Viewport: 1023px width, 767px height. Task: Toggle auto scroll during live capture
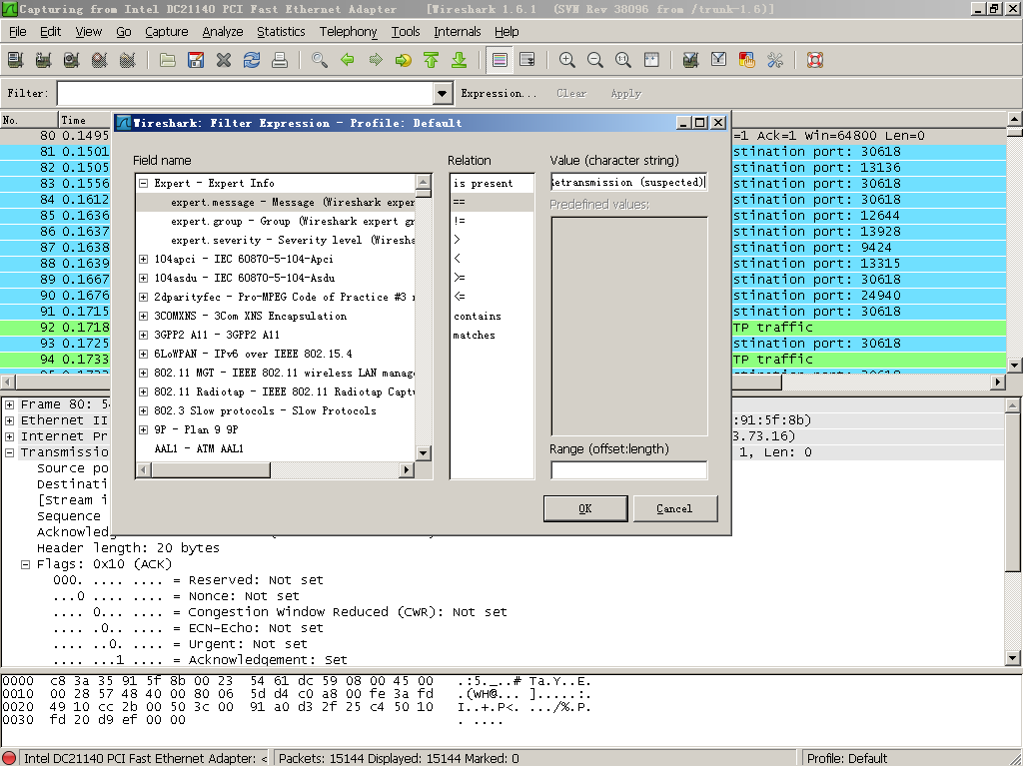click(527, 60)
